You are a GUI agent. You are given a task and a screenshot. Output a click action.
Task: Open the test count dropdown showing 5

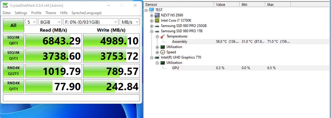[x=31, y=22]
